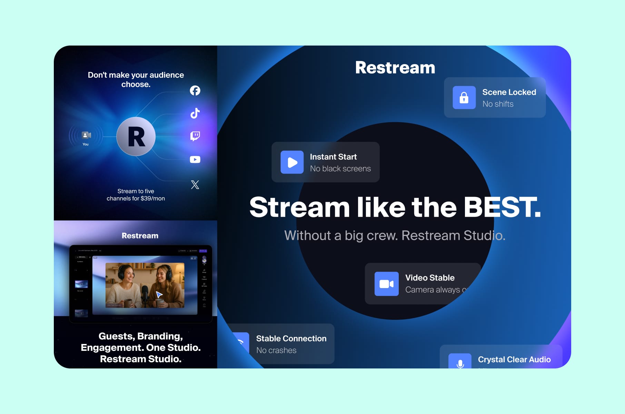
Task: Click the Facebook channel icon
Action: tap(195, 90)
